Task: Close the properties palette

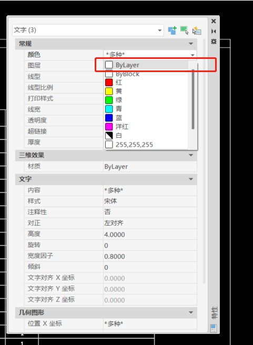Action: tap(214, 21)
